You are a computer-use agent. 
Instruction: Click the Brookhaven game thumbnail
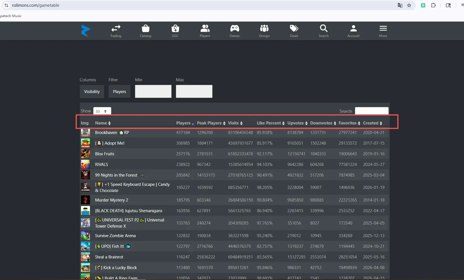[85, 133]
